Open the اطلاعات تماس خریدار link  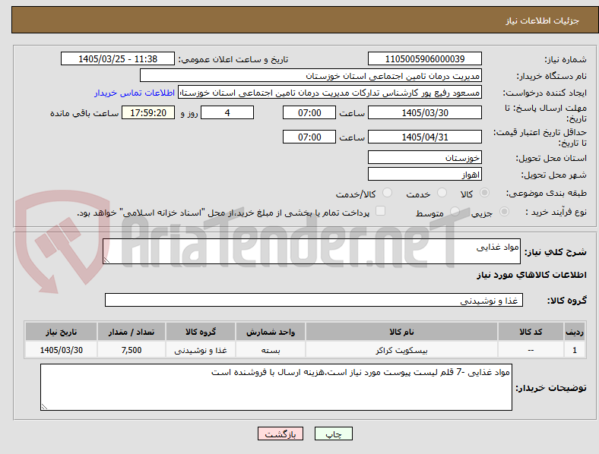pos(135,93)
